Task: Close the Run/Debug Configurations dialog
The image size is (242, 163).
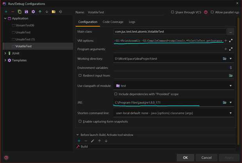Action: [237, 3]
